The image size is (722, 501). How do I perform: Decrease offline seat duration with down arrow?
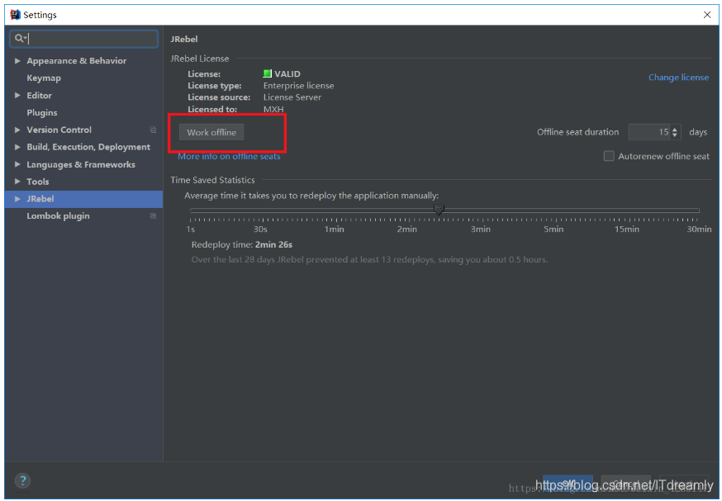pyautogui.click(x=675, y=135)
